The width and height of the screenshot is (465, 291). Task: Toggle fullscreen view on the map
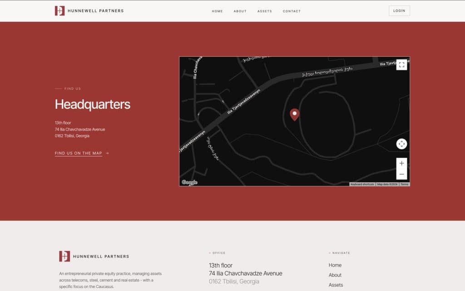401,65
